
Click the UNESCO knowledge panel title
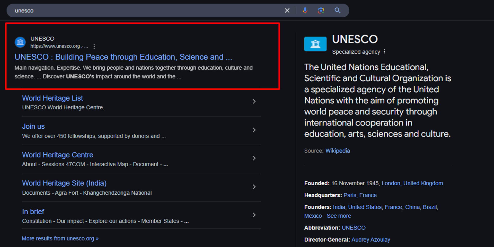(355, 39)
